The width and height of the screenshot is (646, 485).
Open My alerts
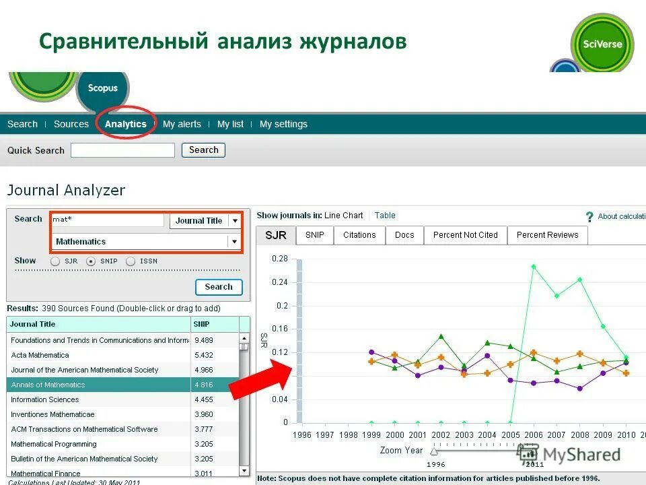[x=182, y=124]
